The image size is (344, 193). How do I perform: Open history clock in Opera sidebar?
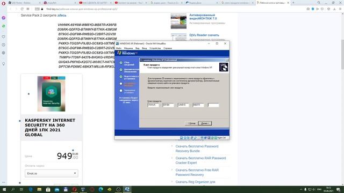pos(4,45)
